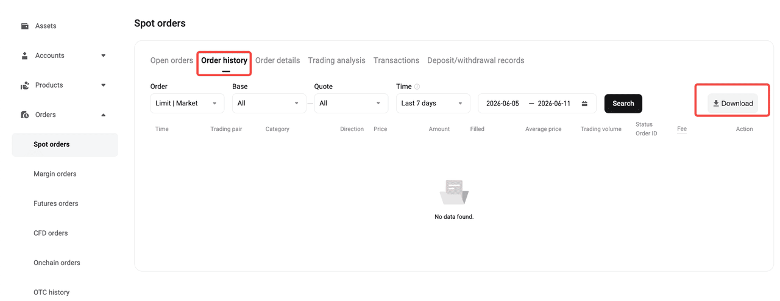780x301 pixels.
Task: Select Spot orders in the sidebar
Action: pyautogui.click(x=65, y=144)
